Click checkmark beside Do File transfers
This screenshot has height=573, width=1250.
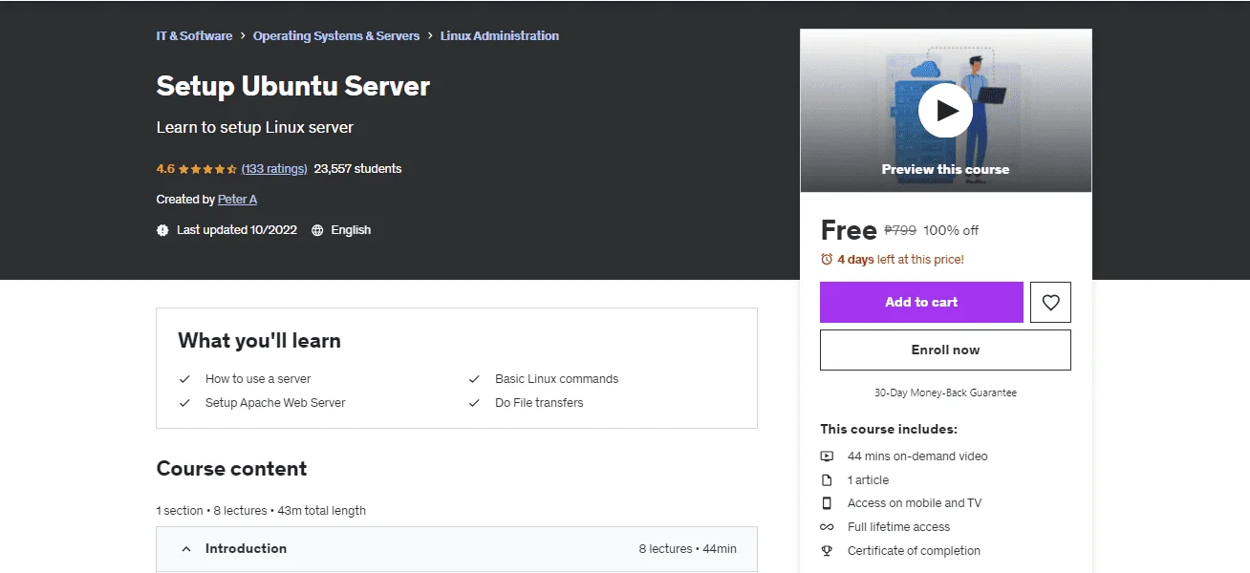tap(474, 403)
